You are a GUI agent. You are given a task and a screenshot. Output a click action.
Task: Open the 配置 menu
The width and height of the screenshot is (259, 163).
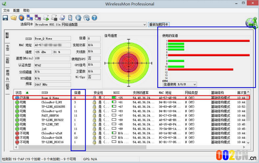(16, 10)
